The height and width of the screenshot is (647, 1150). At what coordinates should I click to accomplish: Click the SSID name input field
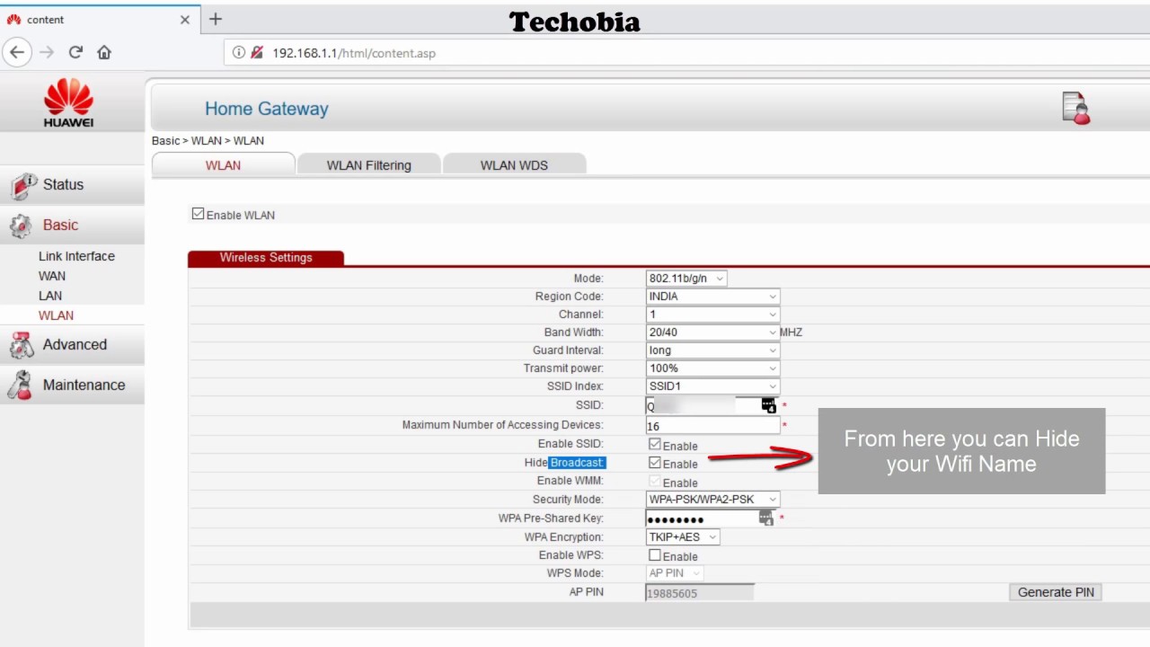point(712,406)
